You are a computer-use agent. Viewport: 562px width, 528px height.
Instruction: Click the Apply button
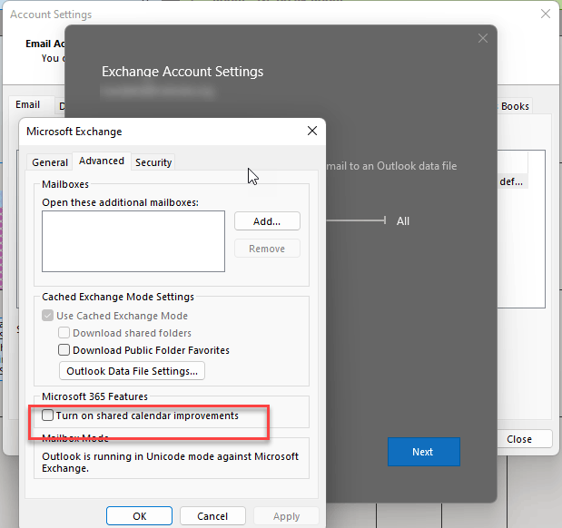pos(286,516)
